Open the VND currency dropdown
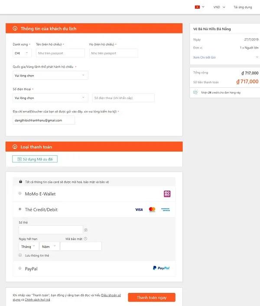Viewport: 260px width, 306px height. 219,7
